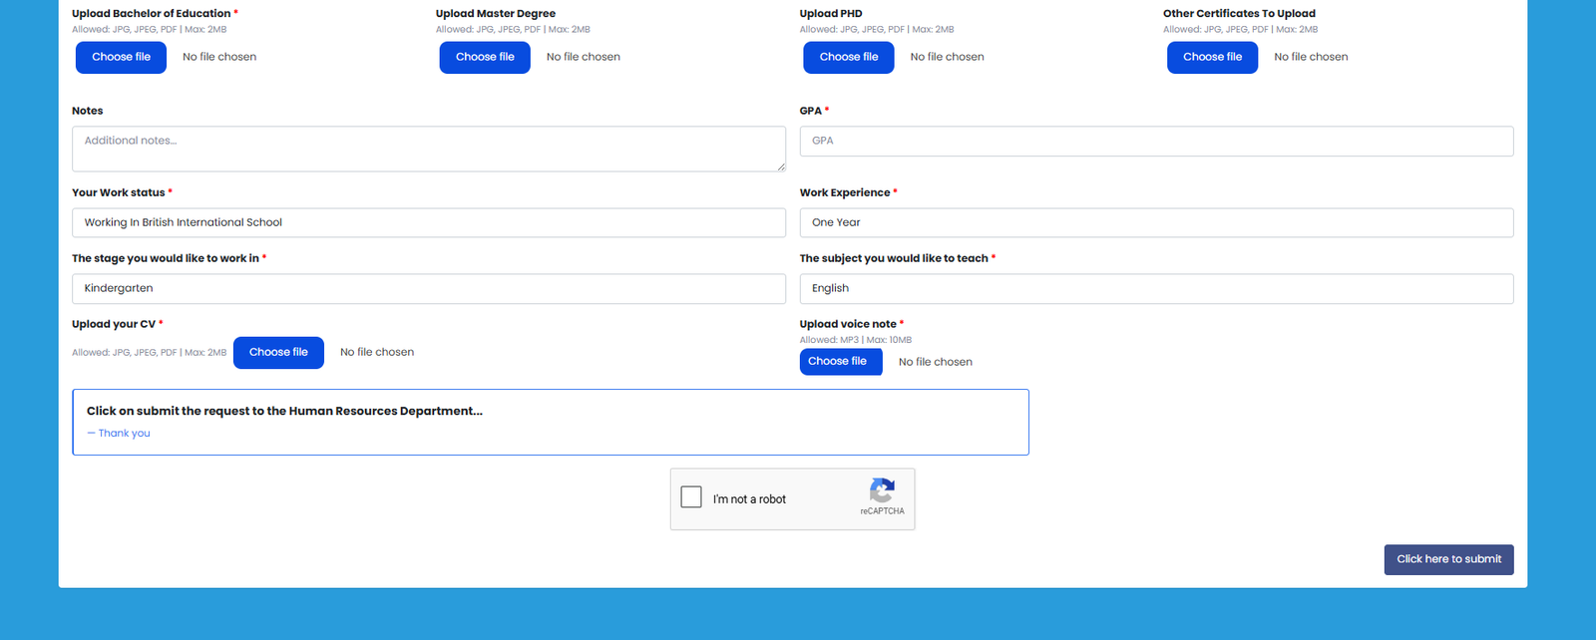Click No file chosen beside voice note
This screenshot has width=1596, height=640.
coord(935,362)
